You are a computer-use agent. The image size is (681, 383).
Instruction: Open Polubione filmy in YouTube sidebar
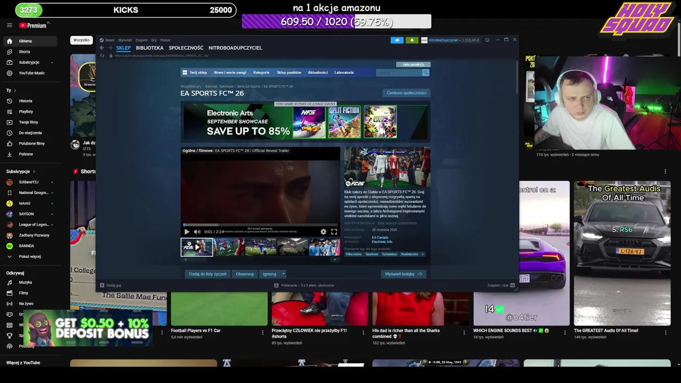point(30,144)
